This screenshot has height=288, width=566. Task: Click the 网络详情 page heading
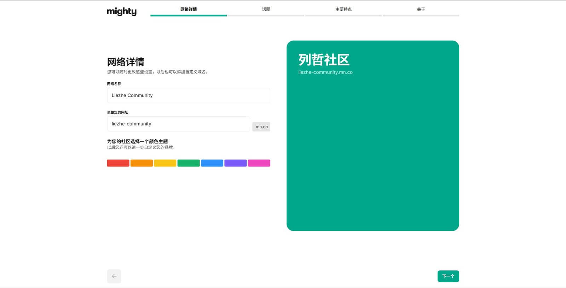click(126, 62)
